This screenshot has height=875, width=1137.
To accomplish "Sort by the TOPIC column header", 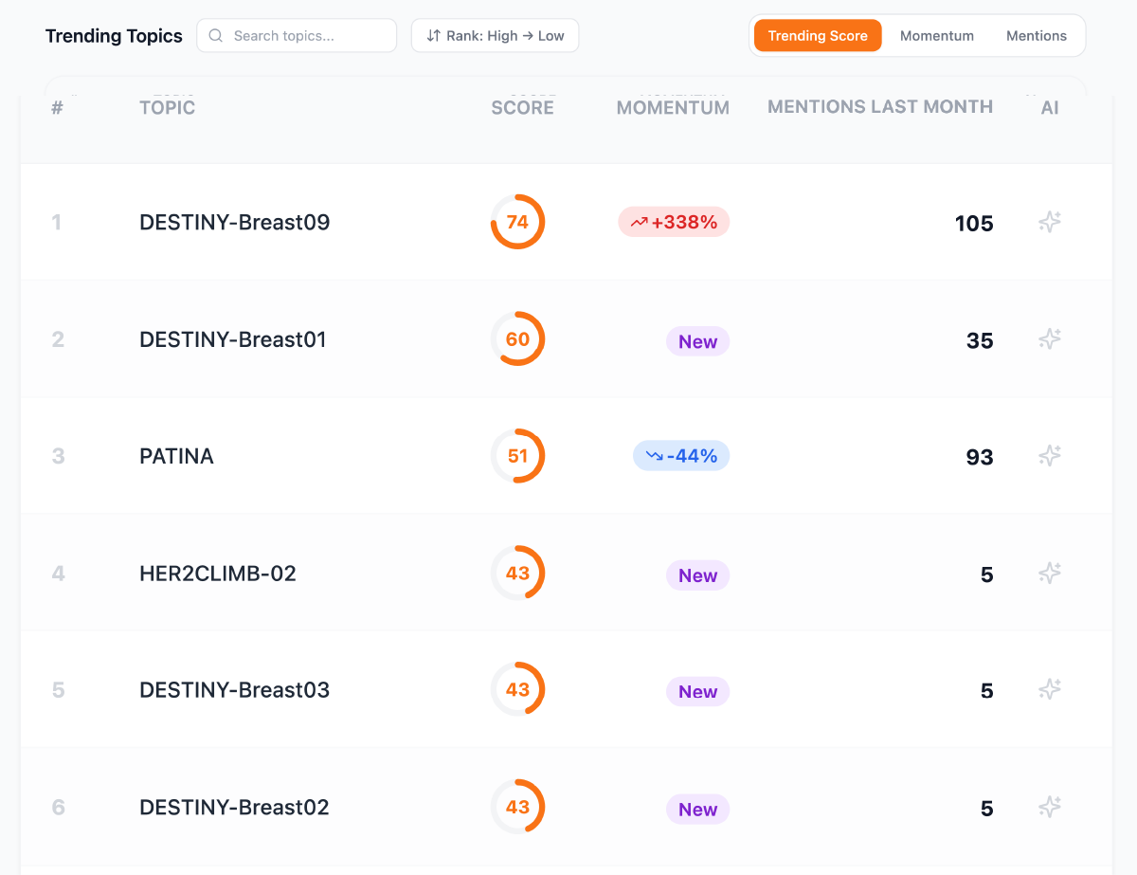I will pyautogui.click(x=167, y=108).
